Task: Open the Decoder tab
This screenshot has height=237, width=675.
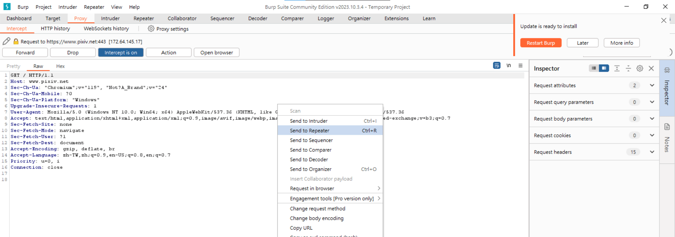Action: 258,19
